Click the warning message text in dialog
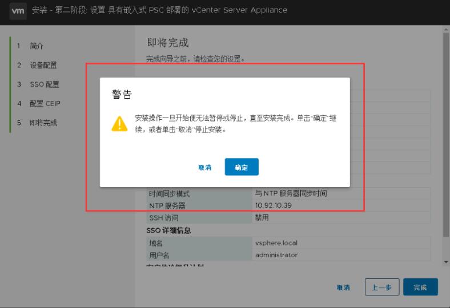This screenshot has width=450, height=308. (236, 124)
